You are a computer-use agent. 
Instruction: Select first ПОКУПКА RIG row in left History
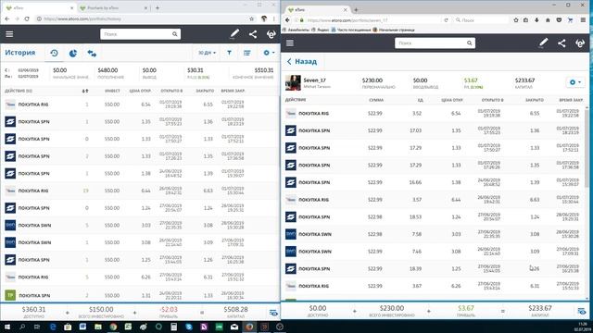pos(140,105)
